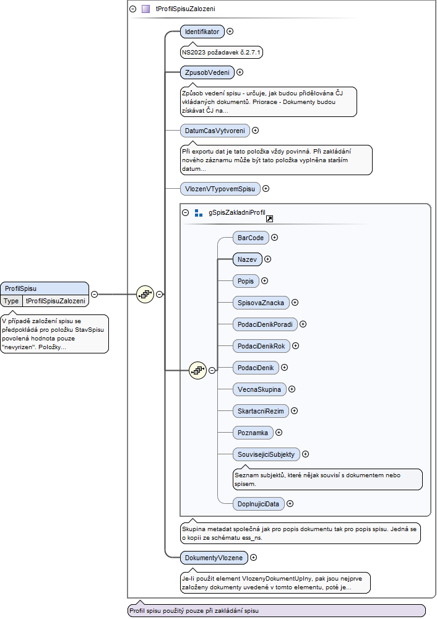437x619 pixels.
Task: Click the blue group icon of gSpisZakladniProfil
Action: coord(199,213)
